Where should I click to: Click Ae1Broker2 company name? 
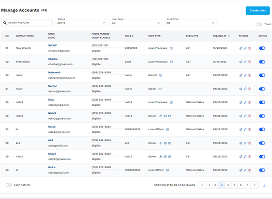(22, 62)
